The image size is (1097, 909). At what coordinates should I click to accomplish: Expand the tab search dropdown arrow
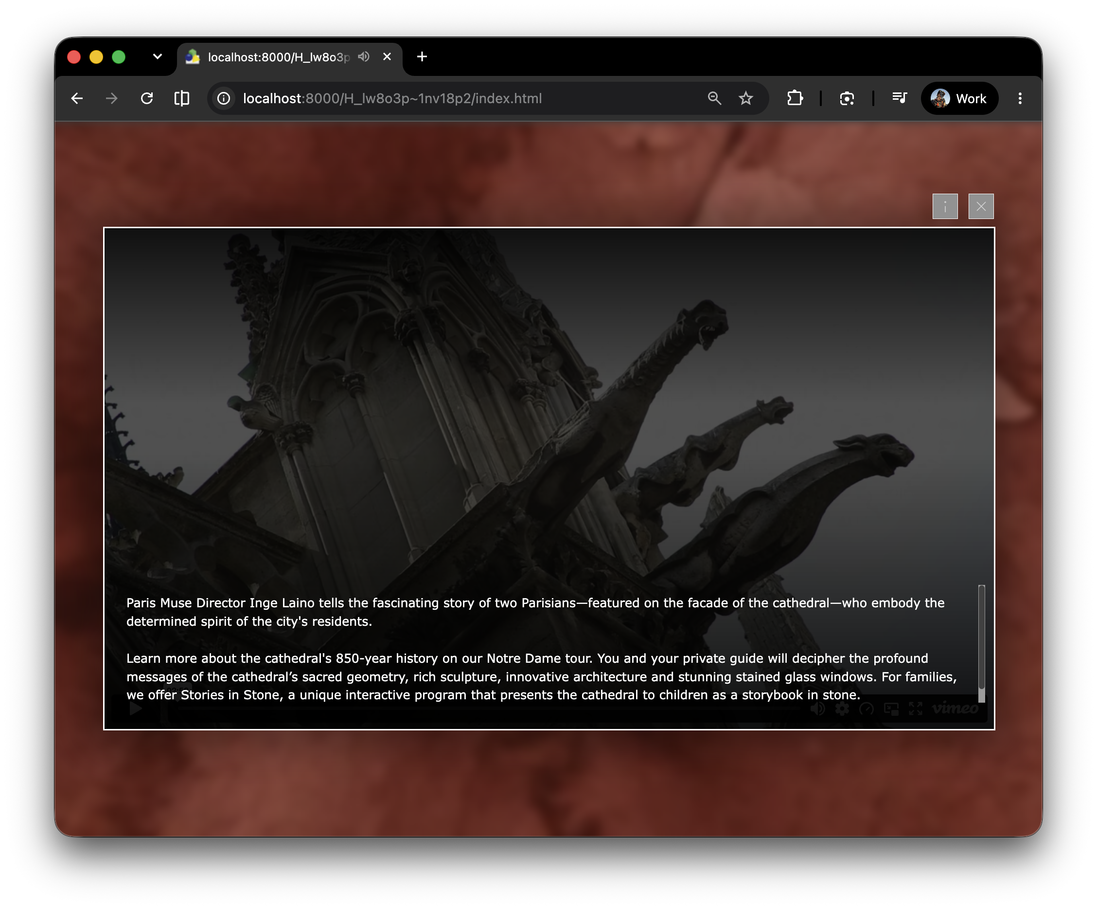[x=157, y=56]
